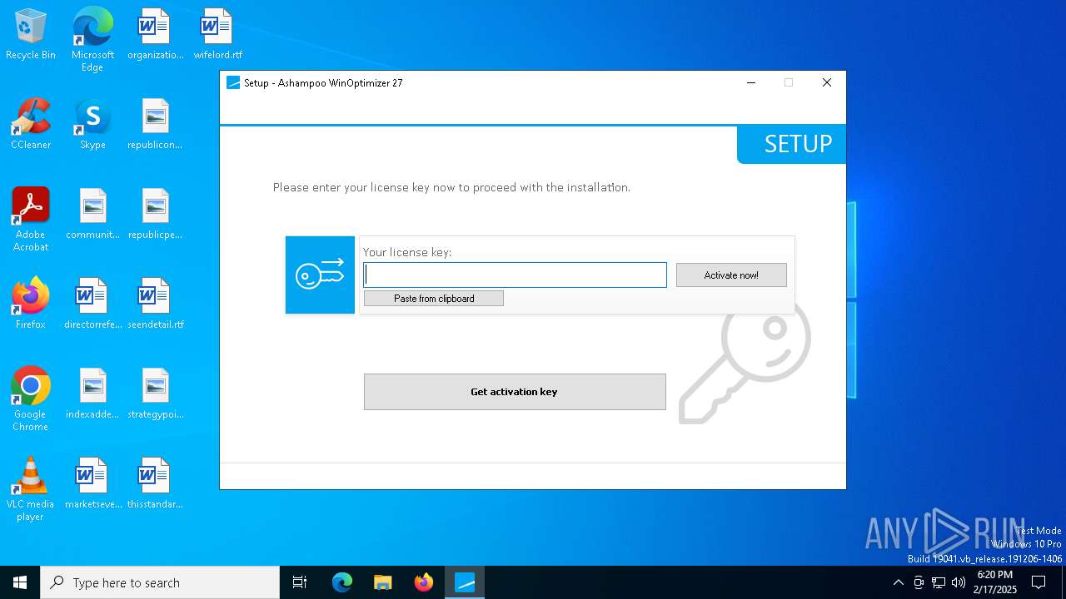Viewport: 1066px width, 599px height.
Task: Select strategypoi... image file icon
Action: (x=155, y=394)
